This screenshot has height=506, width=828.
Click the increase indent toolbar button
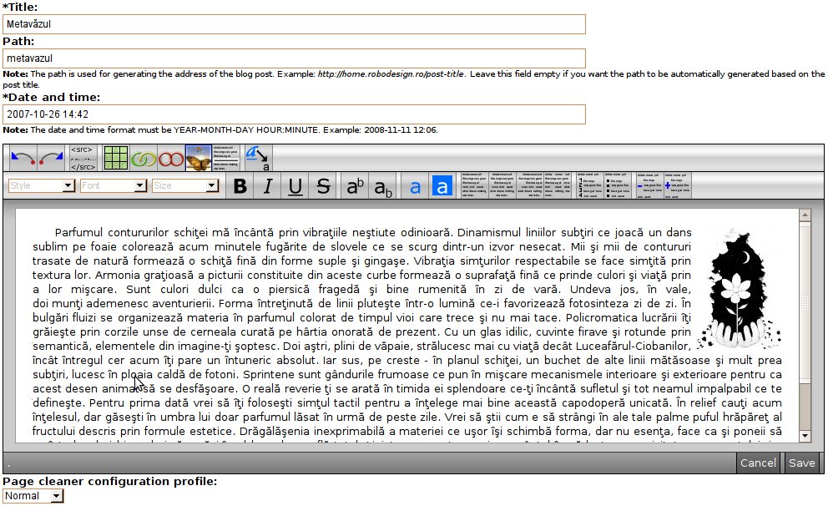tap(677, 185)
